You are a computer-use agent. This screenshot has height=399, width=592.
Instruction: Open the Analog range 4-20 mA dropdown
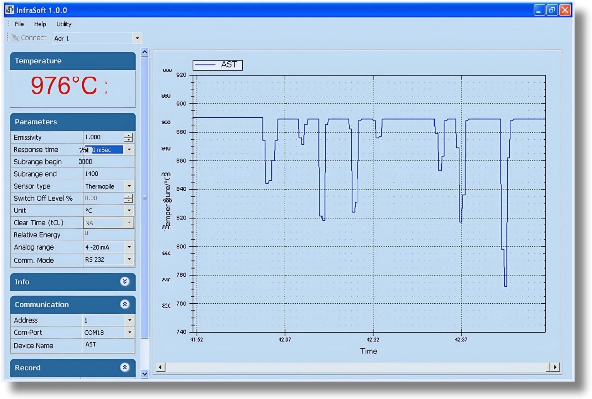129,247
